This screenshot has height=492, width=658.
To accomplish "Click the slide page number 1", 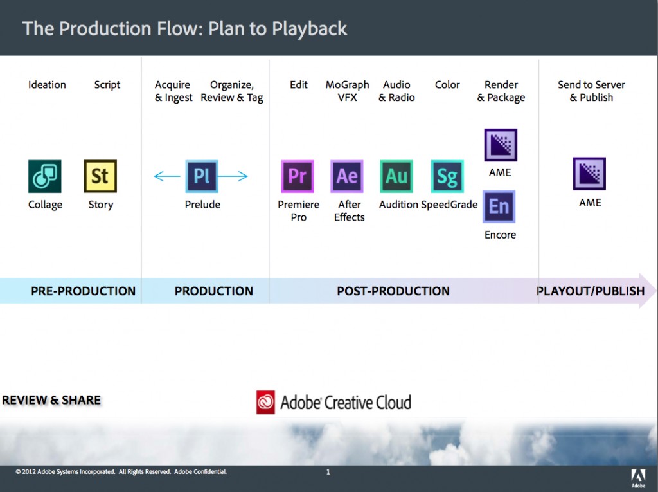I will (x=328, y=472).
